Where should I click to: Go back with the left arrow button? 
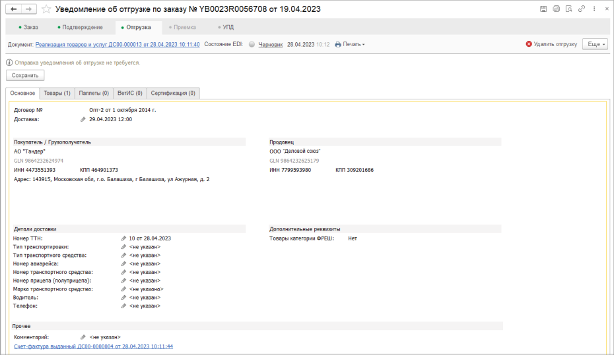(x=14, y=9)
